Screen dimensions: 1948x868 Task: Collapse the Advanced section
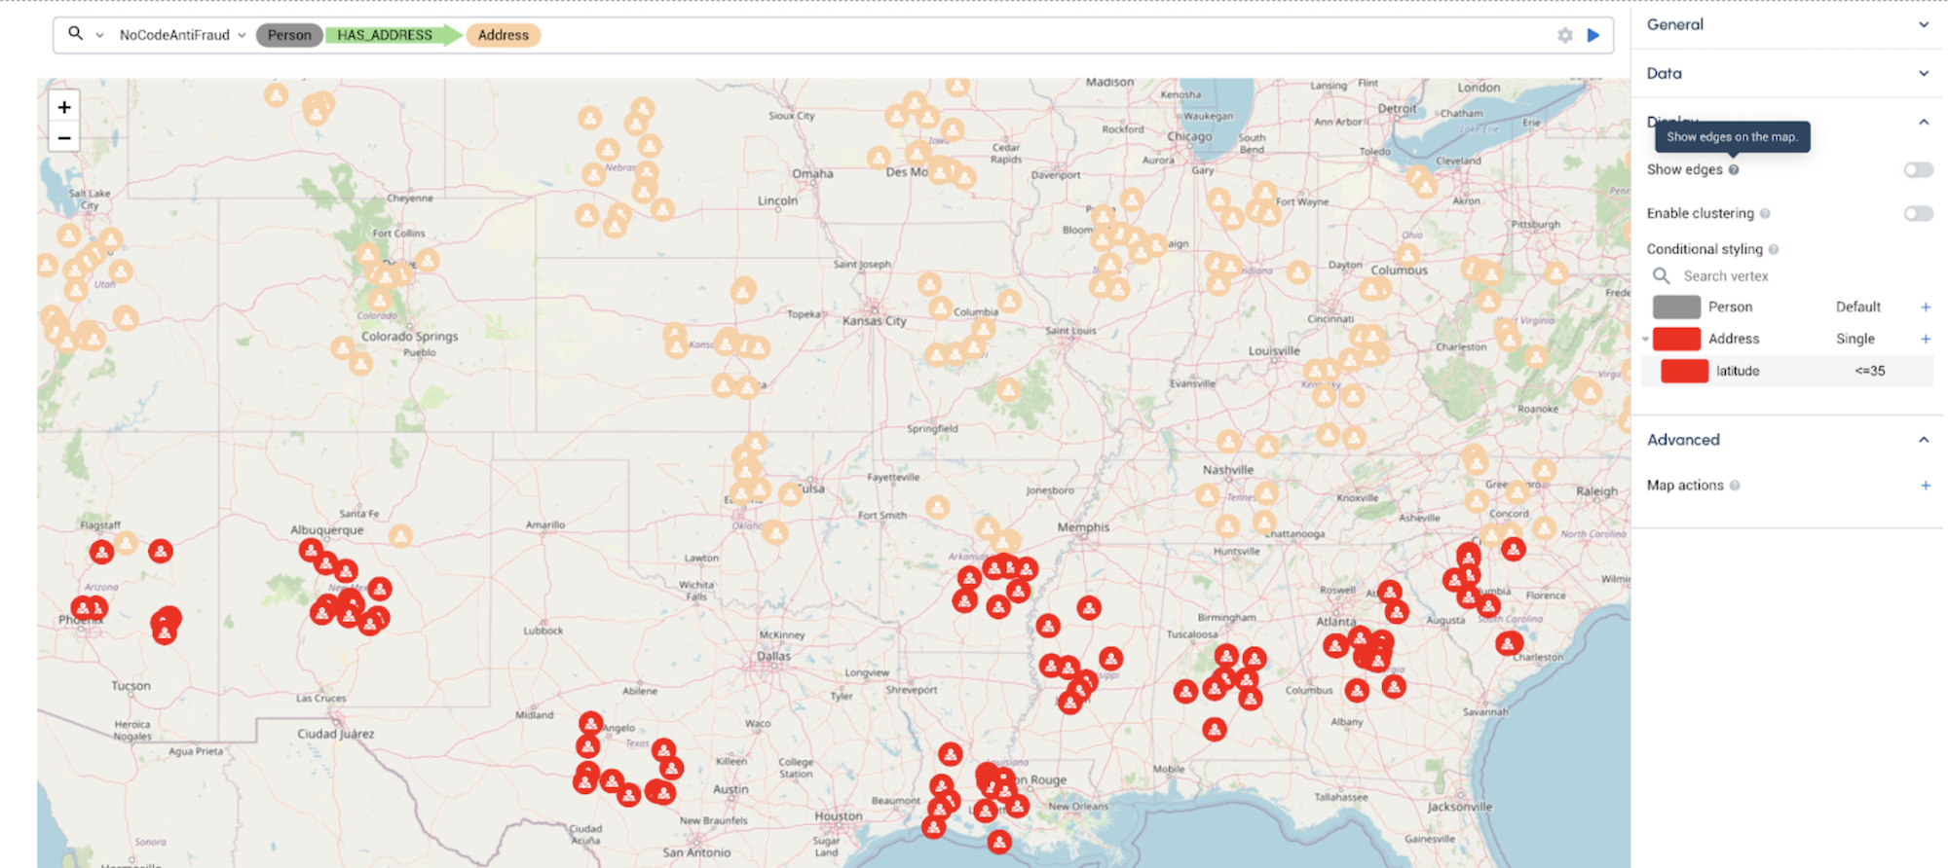click(1924, 440)
